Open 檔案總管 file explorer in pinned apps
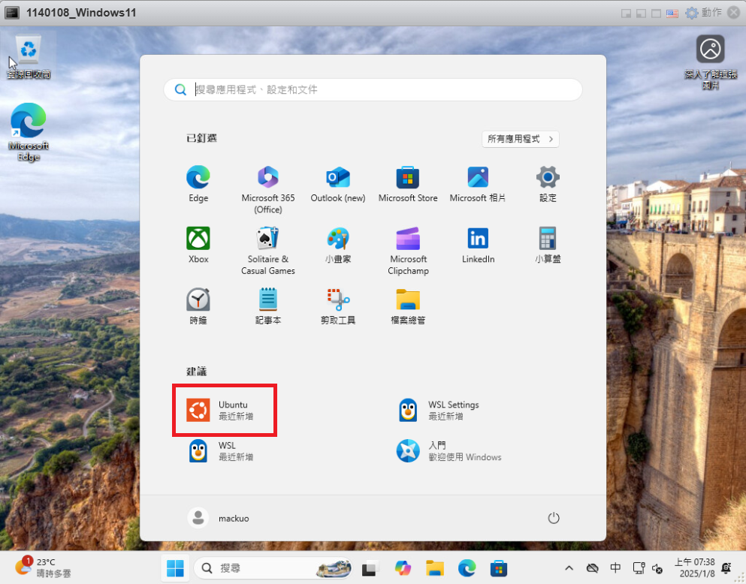Image resolution: width=746 pixels, height=584 pixels. (408, 306)
